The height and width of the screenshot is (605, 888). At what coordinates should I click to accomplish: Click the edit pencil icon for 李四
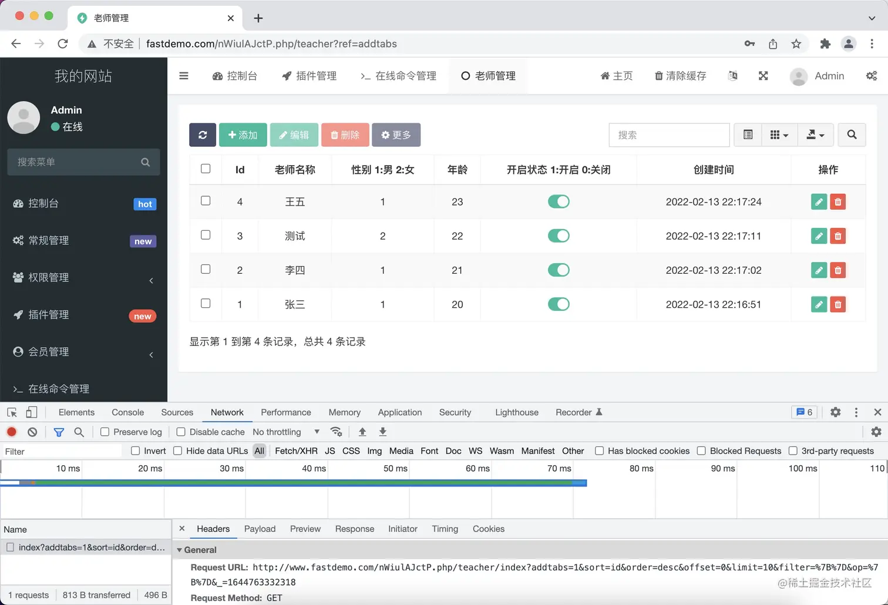pos(819,270)
